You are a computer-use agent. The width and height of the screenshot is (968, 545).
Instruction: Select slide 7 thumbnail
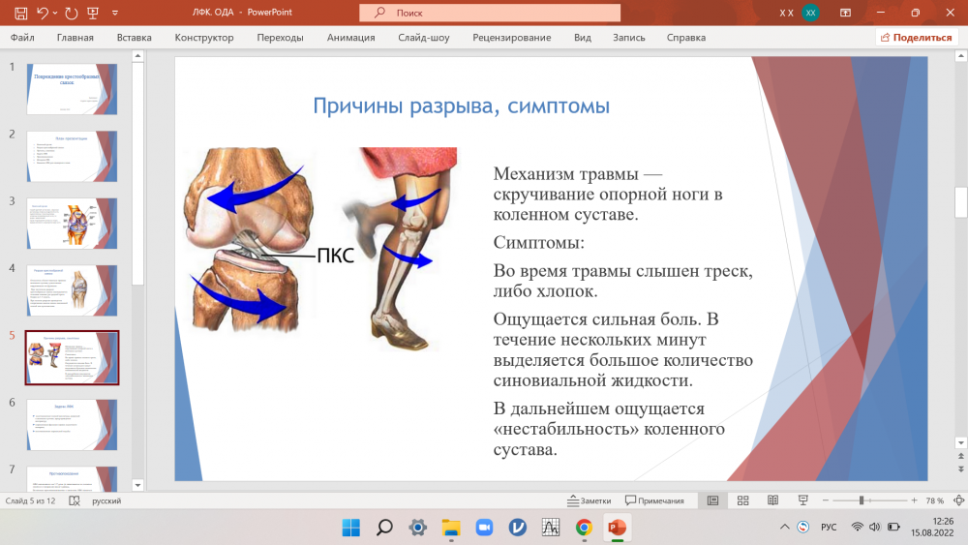72,479
